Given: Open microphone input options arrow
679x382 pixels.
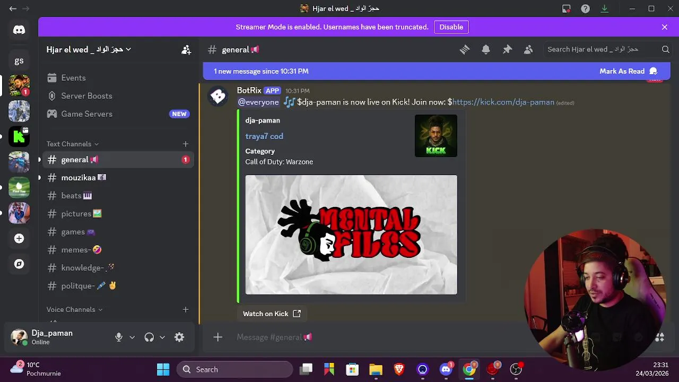Looking at the screenshot, I should point(132,337).
